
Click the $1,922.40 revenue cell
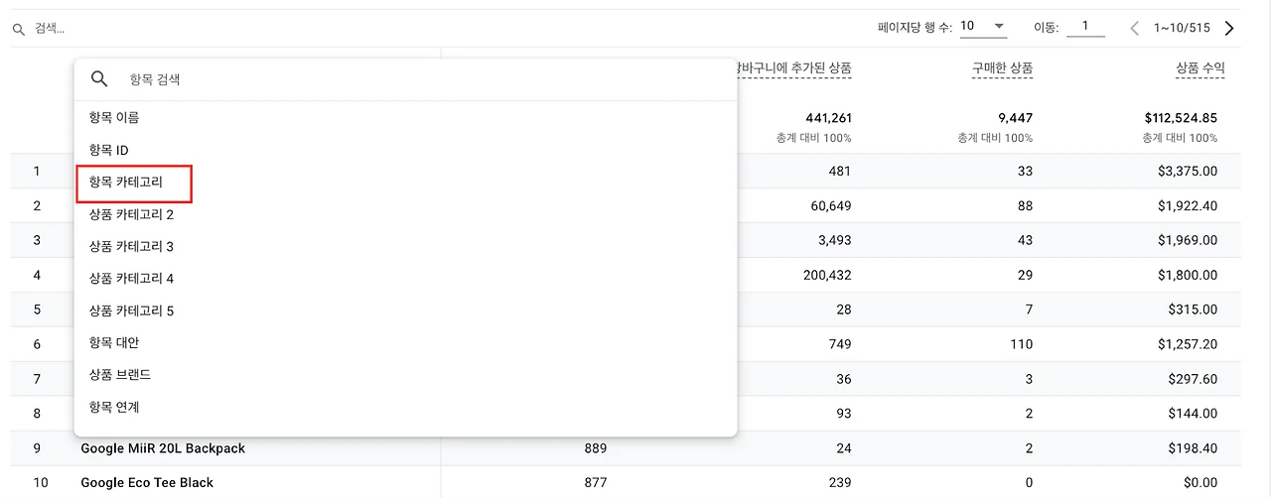1188,206
